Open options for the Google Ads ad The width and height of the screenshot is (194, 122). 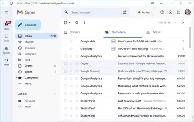183,41
